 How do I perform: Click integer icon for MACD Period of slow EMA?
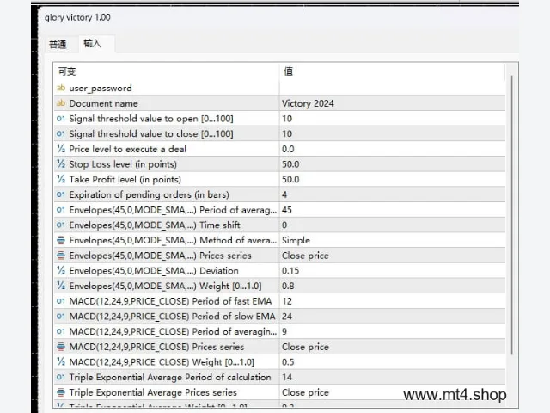[61, 316]
